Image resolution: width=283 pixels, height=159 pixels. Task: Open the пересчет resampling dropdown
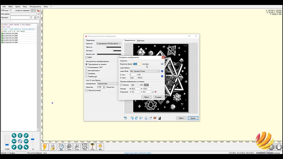point(108,43)
